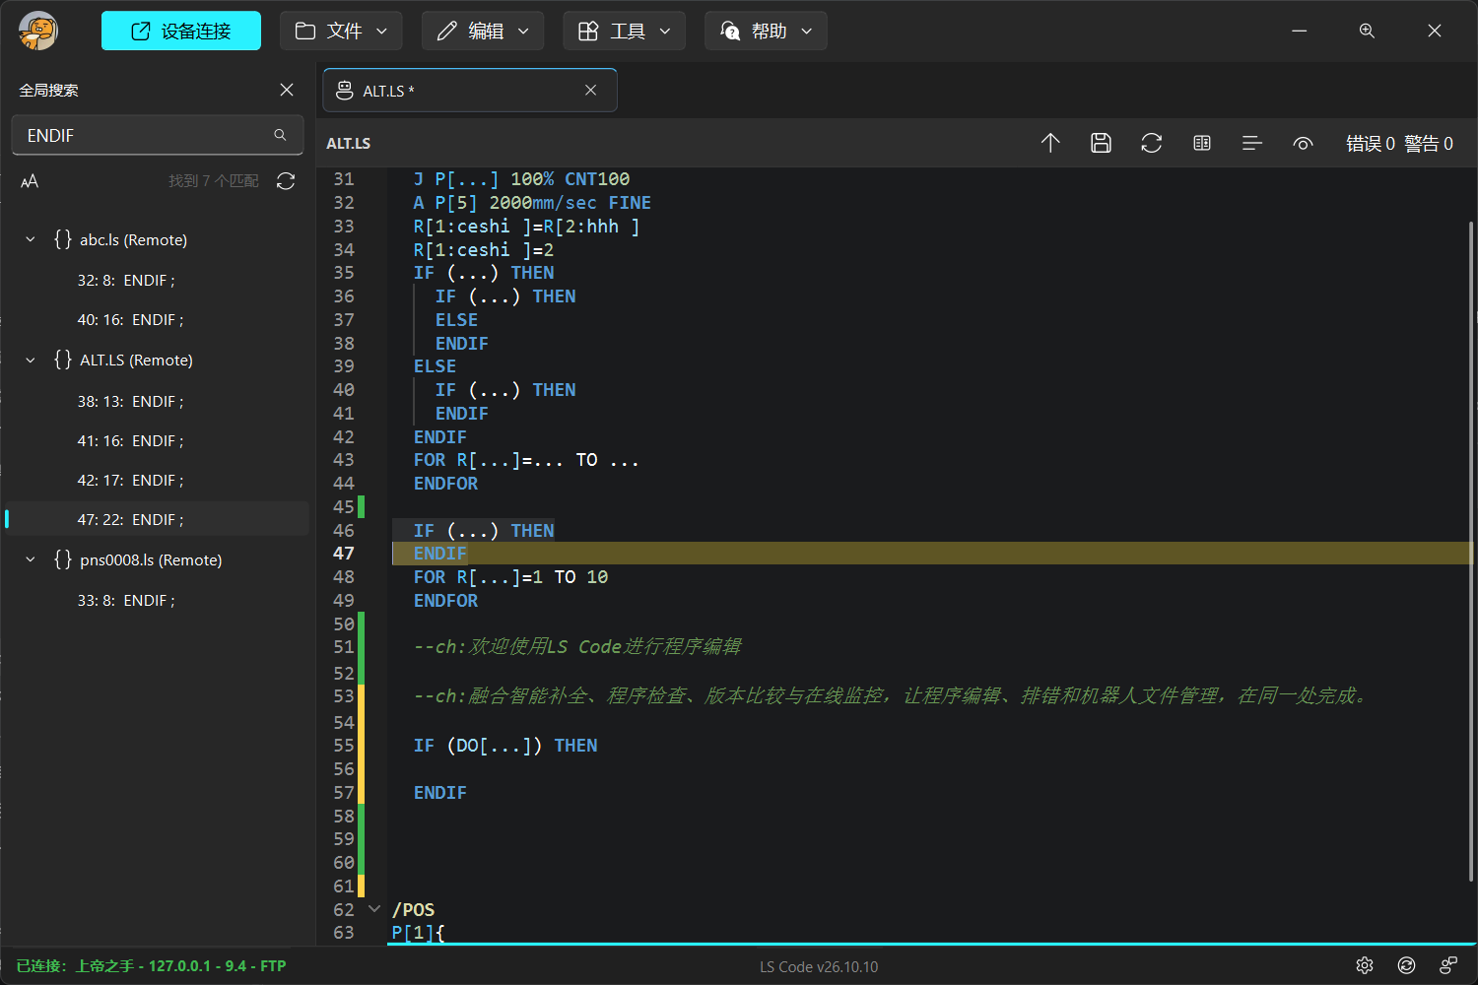This screenshot has width=1478, height=985.
Task: Reload the file with the refresh icon
Action: point(1151,143)
